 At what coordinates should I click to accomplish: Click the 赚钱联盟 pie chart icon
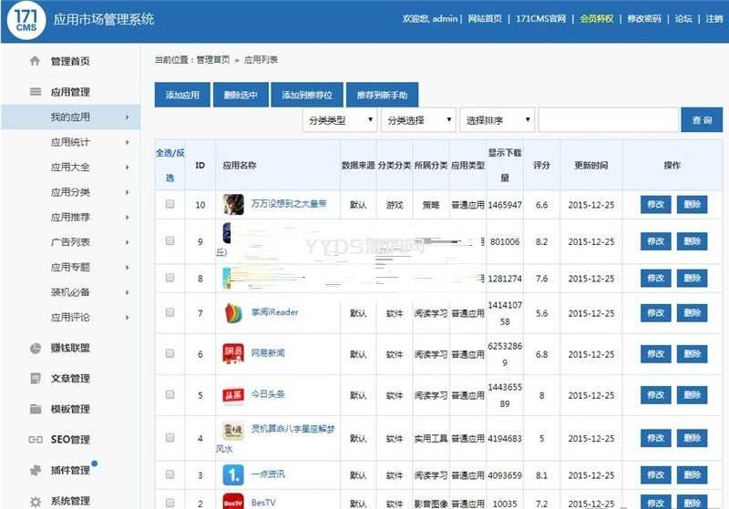pos(36,348)
